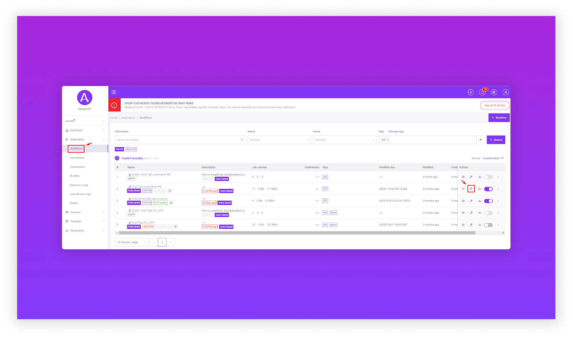Open the user profile icon in the header

click(x=505, y=92)
